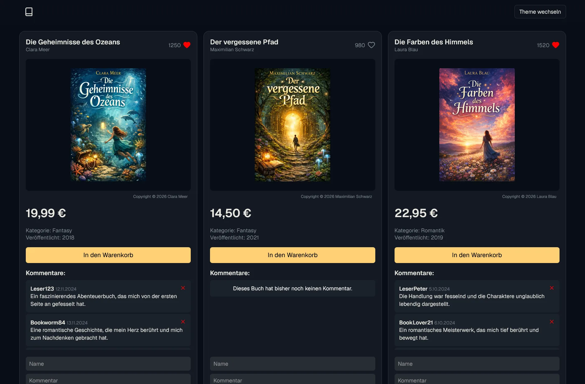Open Die Farben des Himmels cover image
Viewport: 585px width, 384px height.
point(477,125)
